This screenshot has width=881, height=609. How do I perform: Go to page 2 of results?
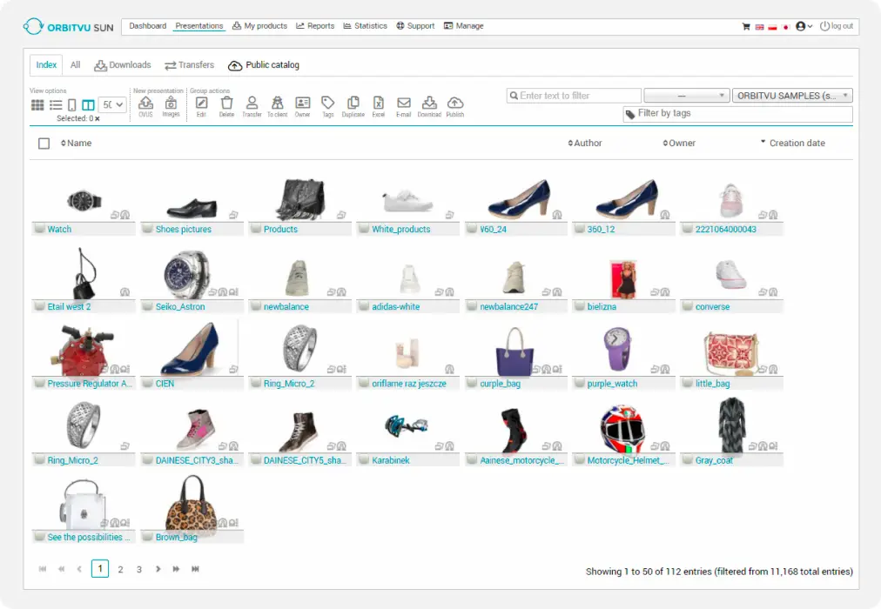(120, 570)
